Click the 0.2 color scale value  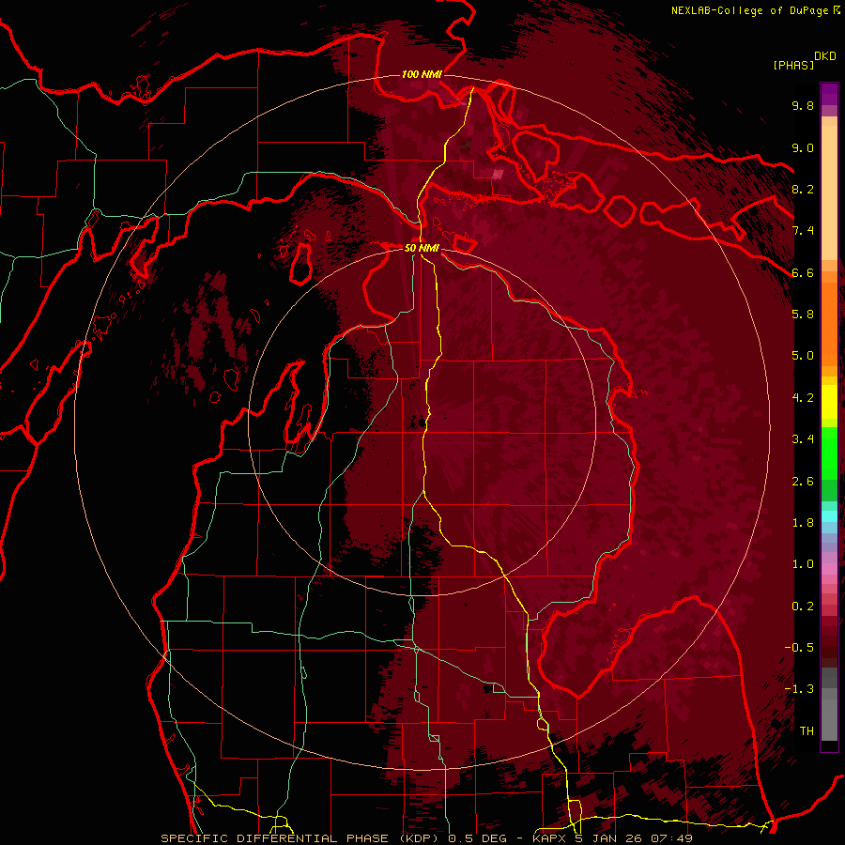point(803,607)
